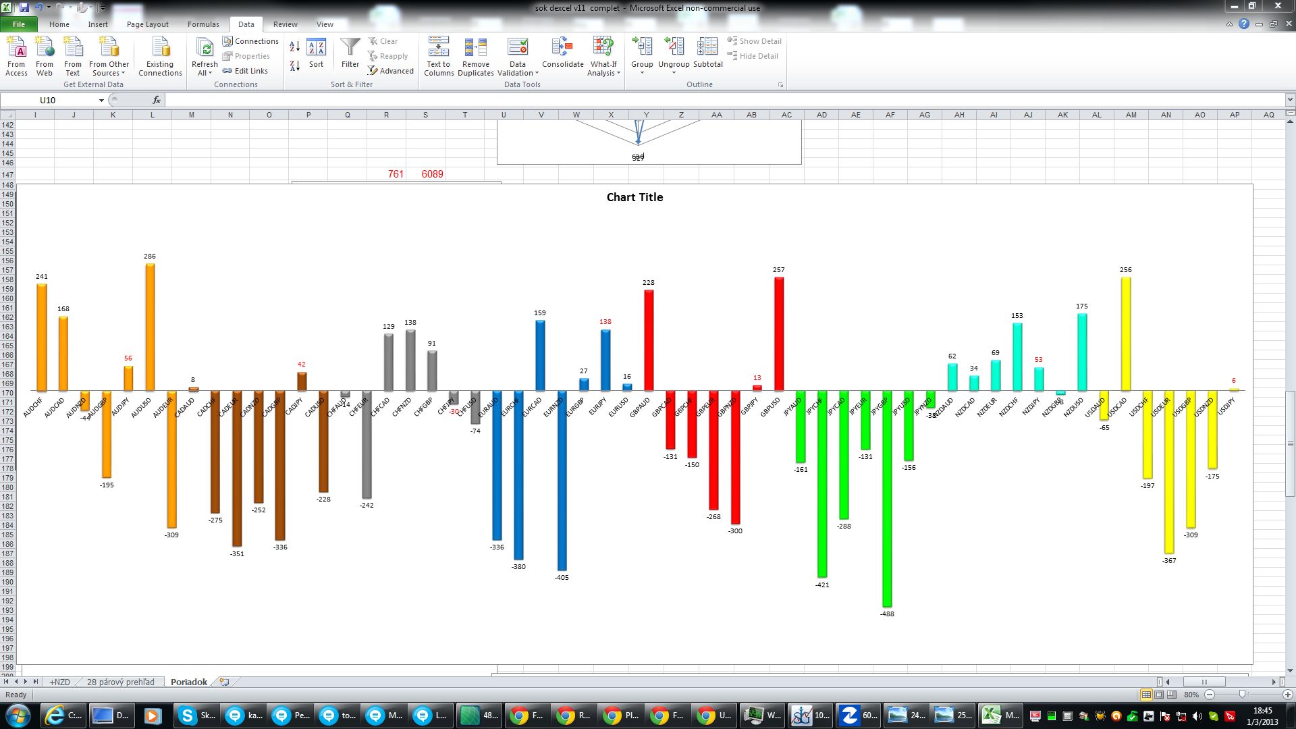Click the Name Box field
The height and width of the screenshot is (729, 1296).
(49, 100)
